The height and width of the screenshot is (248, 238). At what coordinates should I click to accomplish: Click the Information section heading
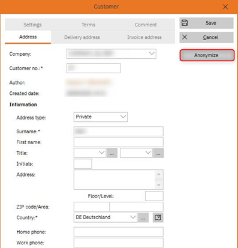tap(23, 104)
